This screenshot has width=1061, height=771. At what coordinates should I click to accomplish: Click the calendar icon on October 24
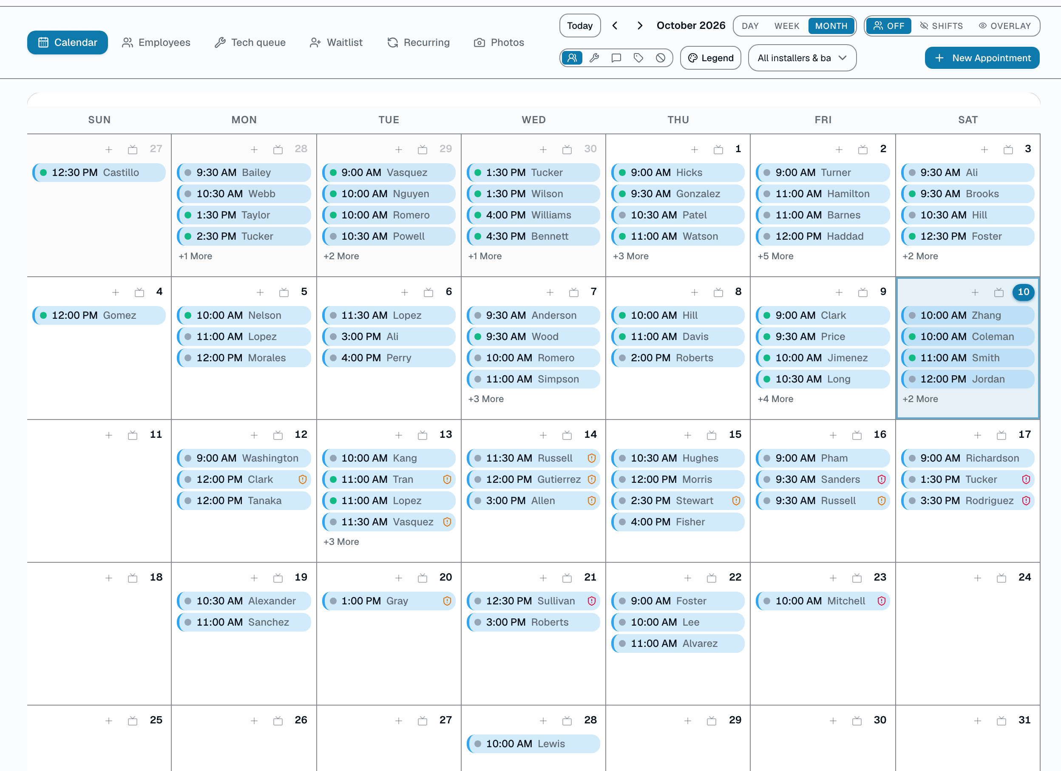pyautogui.click(x=1001, y=578)
